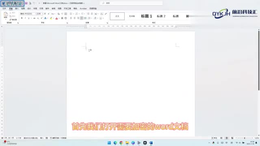The width and height of the screenshot is (260, 146).
Task: Click the Format Painter icon
Action: click(x=13, y=19)
